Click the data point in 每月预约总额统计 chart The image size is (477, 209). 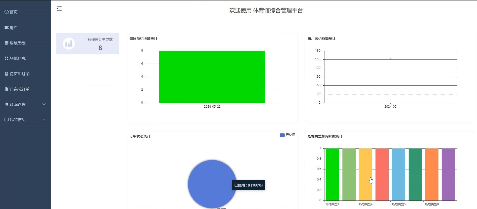(x=390, y=59)
